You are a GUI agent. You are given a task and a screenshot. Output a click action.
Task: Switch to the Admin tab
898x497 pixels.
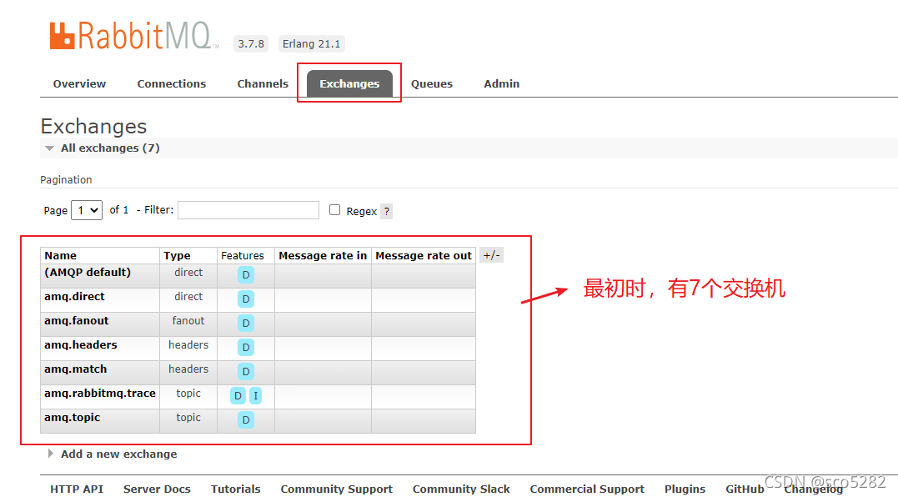[502, 83]
